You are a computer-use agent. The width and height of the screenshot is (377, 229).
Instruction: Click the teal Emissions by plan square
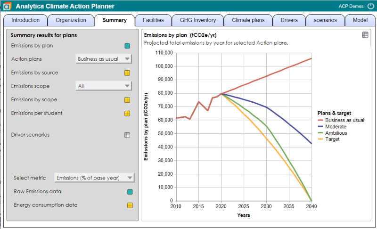(x=127, y=46)
